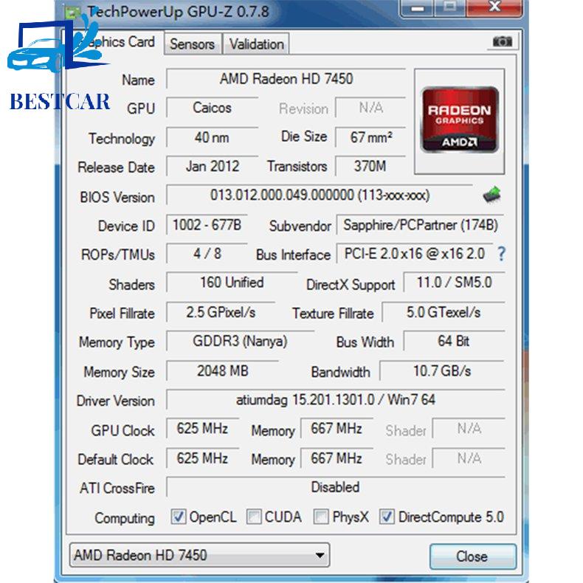The image size is (583, 583).
Task: Toggle the PhysX checkbox
Action: 321,517
